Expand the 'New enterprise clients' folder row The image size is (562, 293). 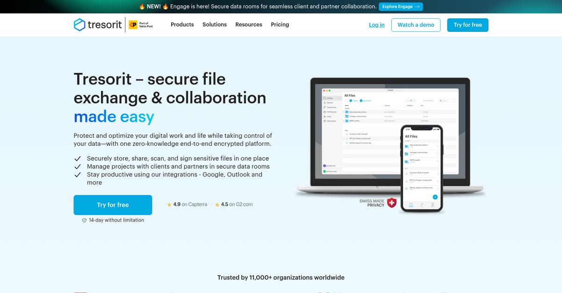coord(344,112)
